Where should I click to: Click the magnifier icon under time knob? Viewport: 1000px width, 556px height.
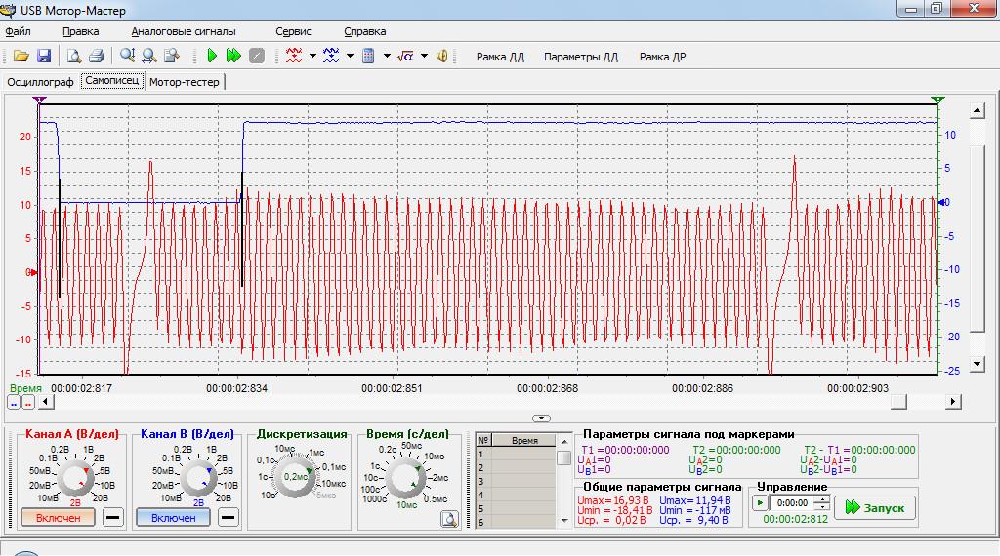pyautogui.click(x=448, y=519)
